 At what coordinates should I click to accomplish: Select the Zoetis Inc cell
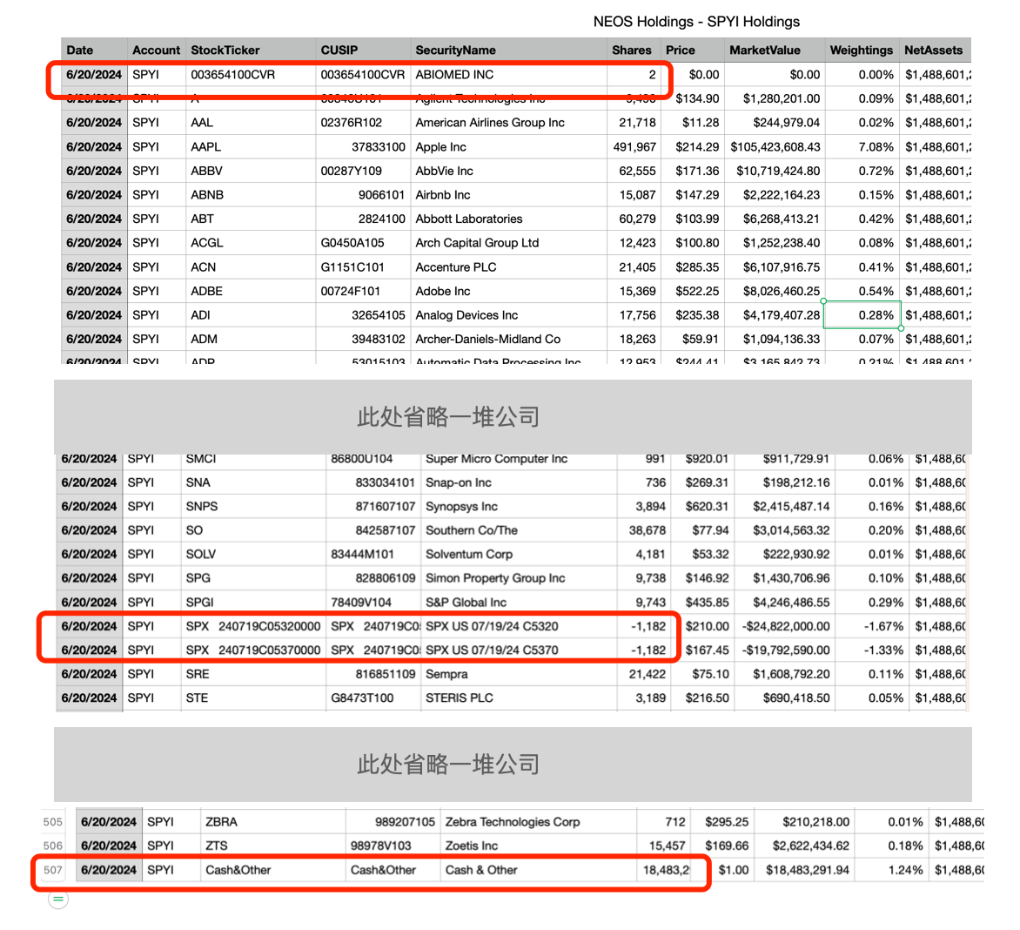pos(538,846)
